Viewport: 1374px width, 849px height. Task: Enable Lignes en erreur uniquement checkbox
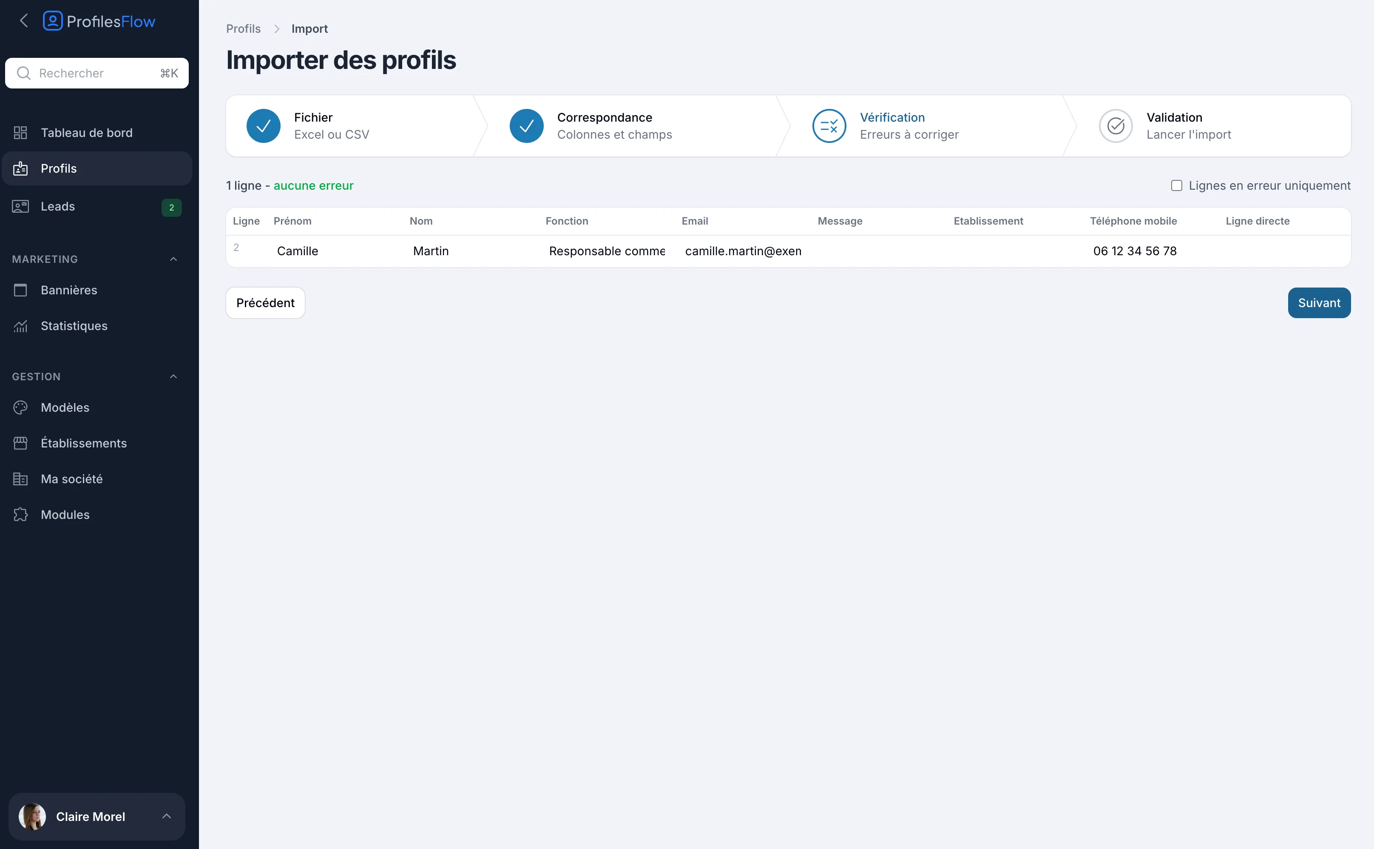coord(1176,185)
